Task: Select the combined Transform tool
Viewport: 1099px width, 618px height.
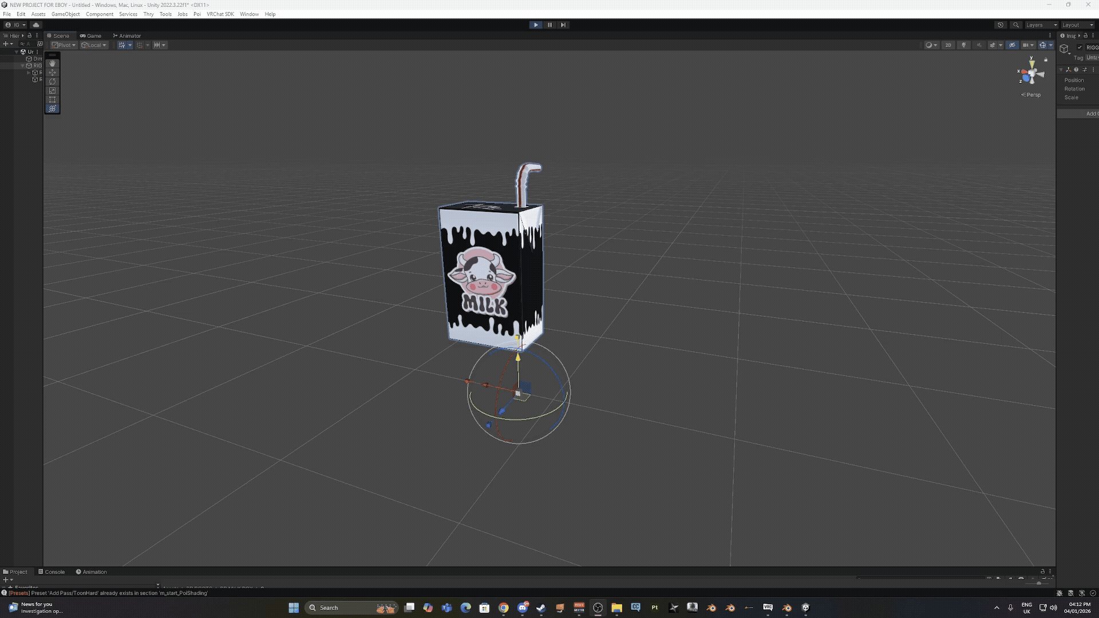Action: tap(52, 108)
